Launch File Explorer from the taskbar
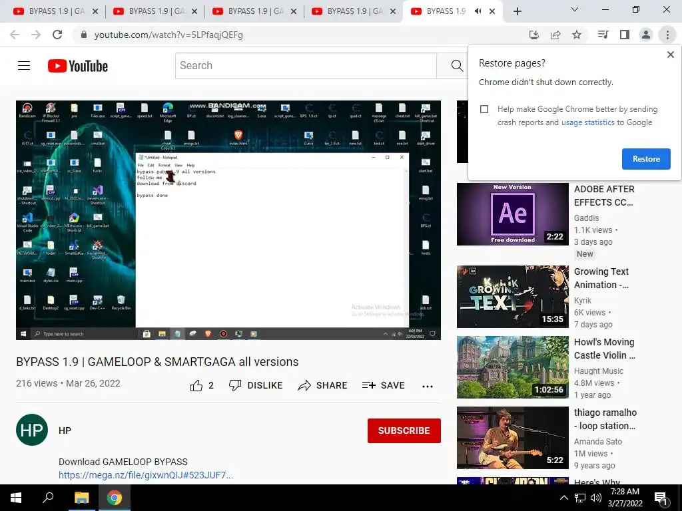Viewport: 682px width, 511px height. (81, 498)
